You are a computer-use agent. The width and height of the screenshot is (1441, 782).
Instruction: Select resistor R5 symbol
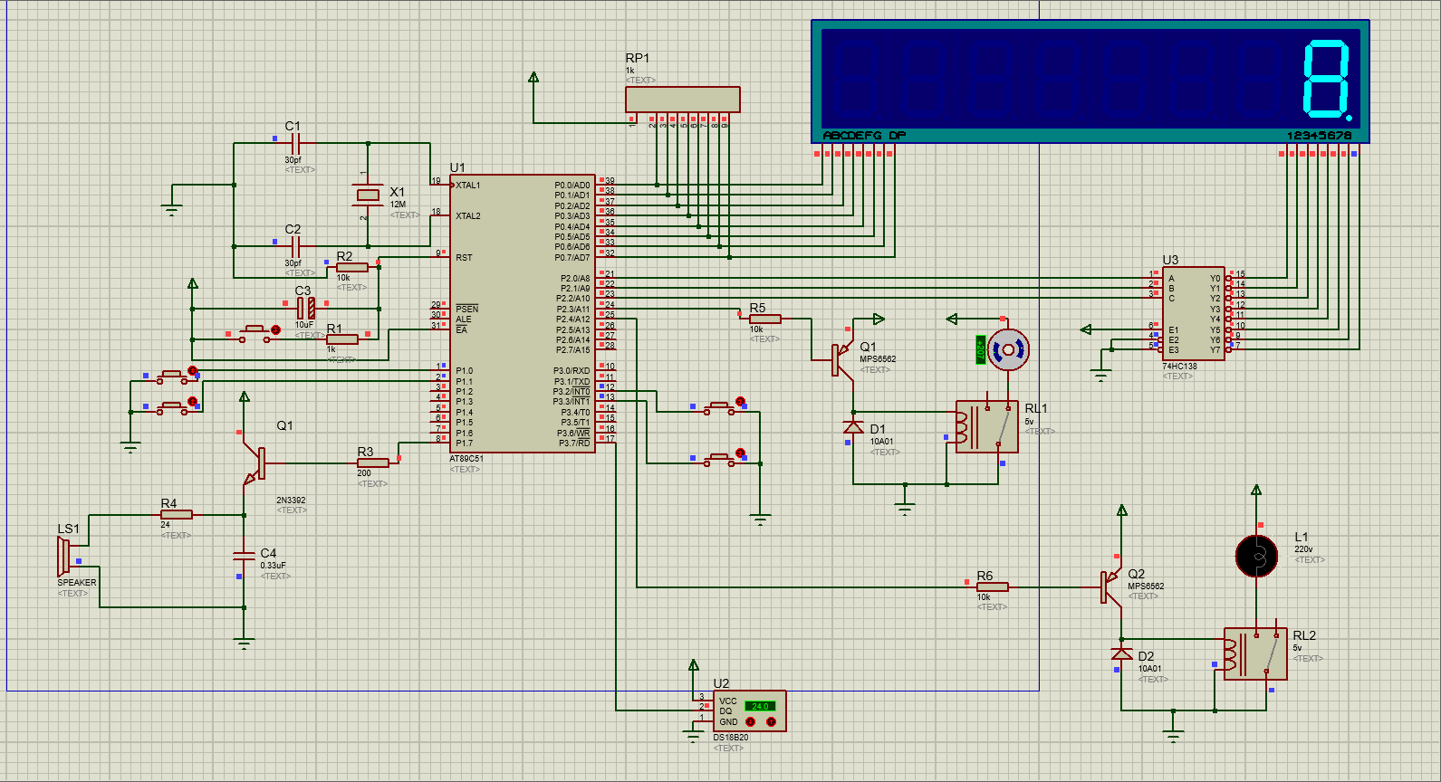point(765,319)
